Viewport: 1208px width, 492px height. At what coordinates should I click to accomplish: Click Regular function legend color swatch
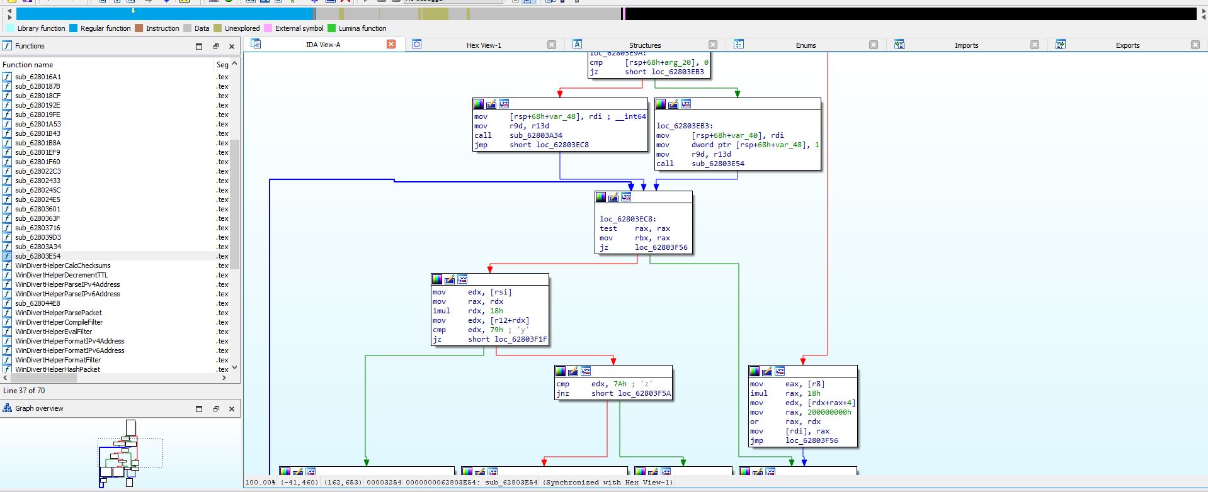point(73,28)
